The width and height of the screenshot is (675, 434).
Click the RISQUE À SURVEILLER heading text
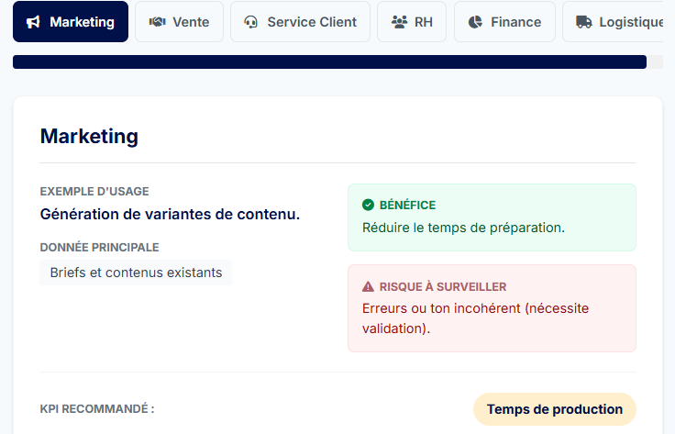(x=443, y=287)
